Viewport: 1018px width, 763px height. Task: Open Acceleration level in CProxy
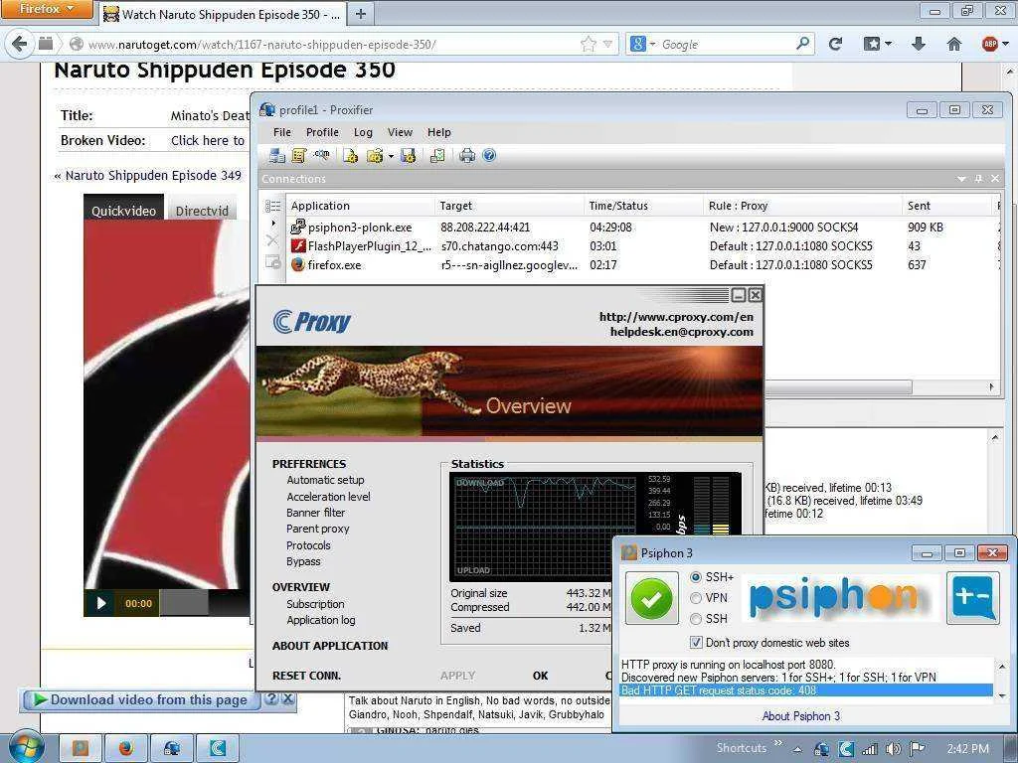pyautogui.click(x=328, y=497)
